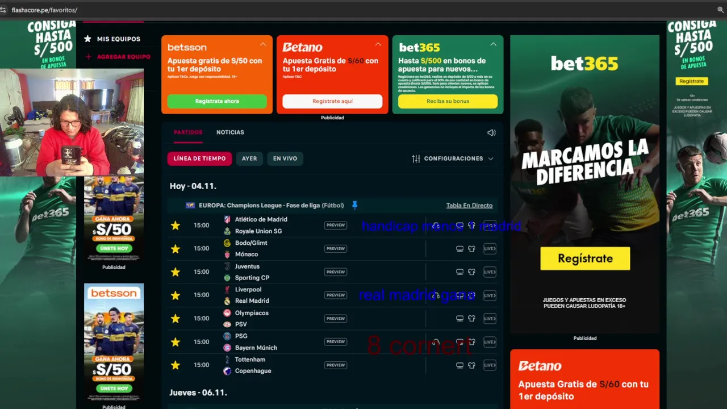Screen dimensions: 727x409
Task: Open lineups shirt icon for Bodo/Glimt vs Mónaco
Action: tap(471, 249)
